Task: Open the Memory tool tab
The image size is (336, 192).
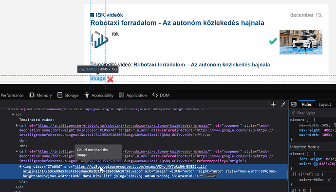Action: pos(40,95)
